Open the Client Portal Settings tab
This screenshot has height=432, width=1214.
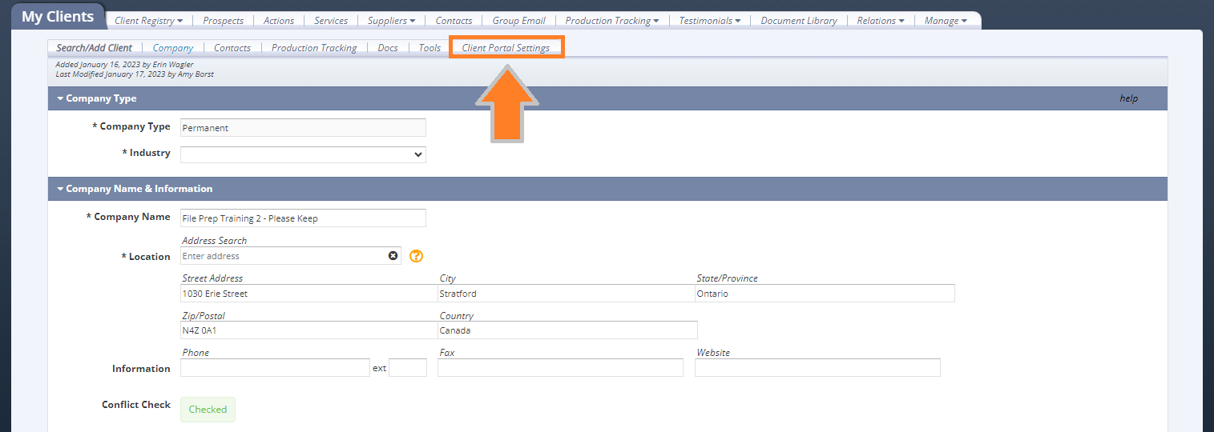tap(506, 48)
